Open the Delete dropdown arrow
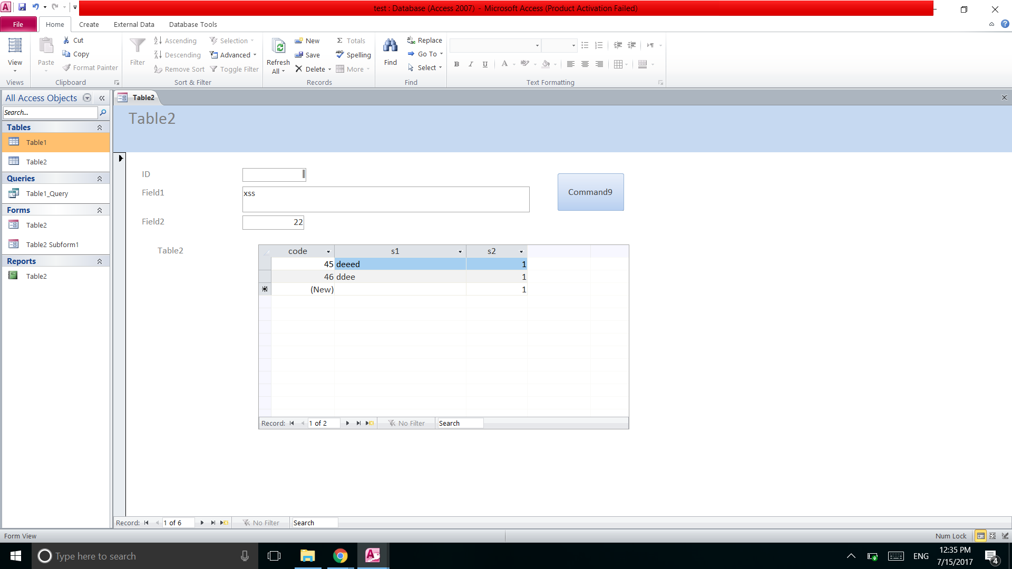The width and height of the screenshot is (1012, 569). 330,70
